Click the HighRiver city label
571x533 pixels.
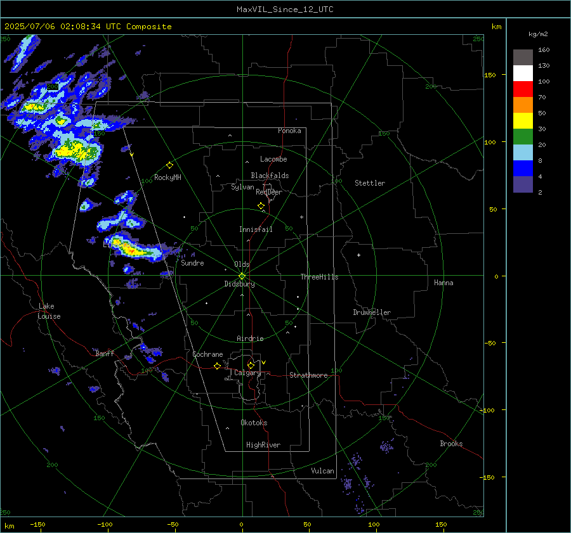pos(263,445)
